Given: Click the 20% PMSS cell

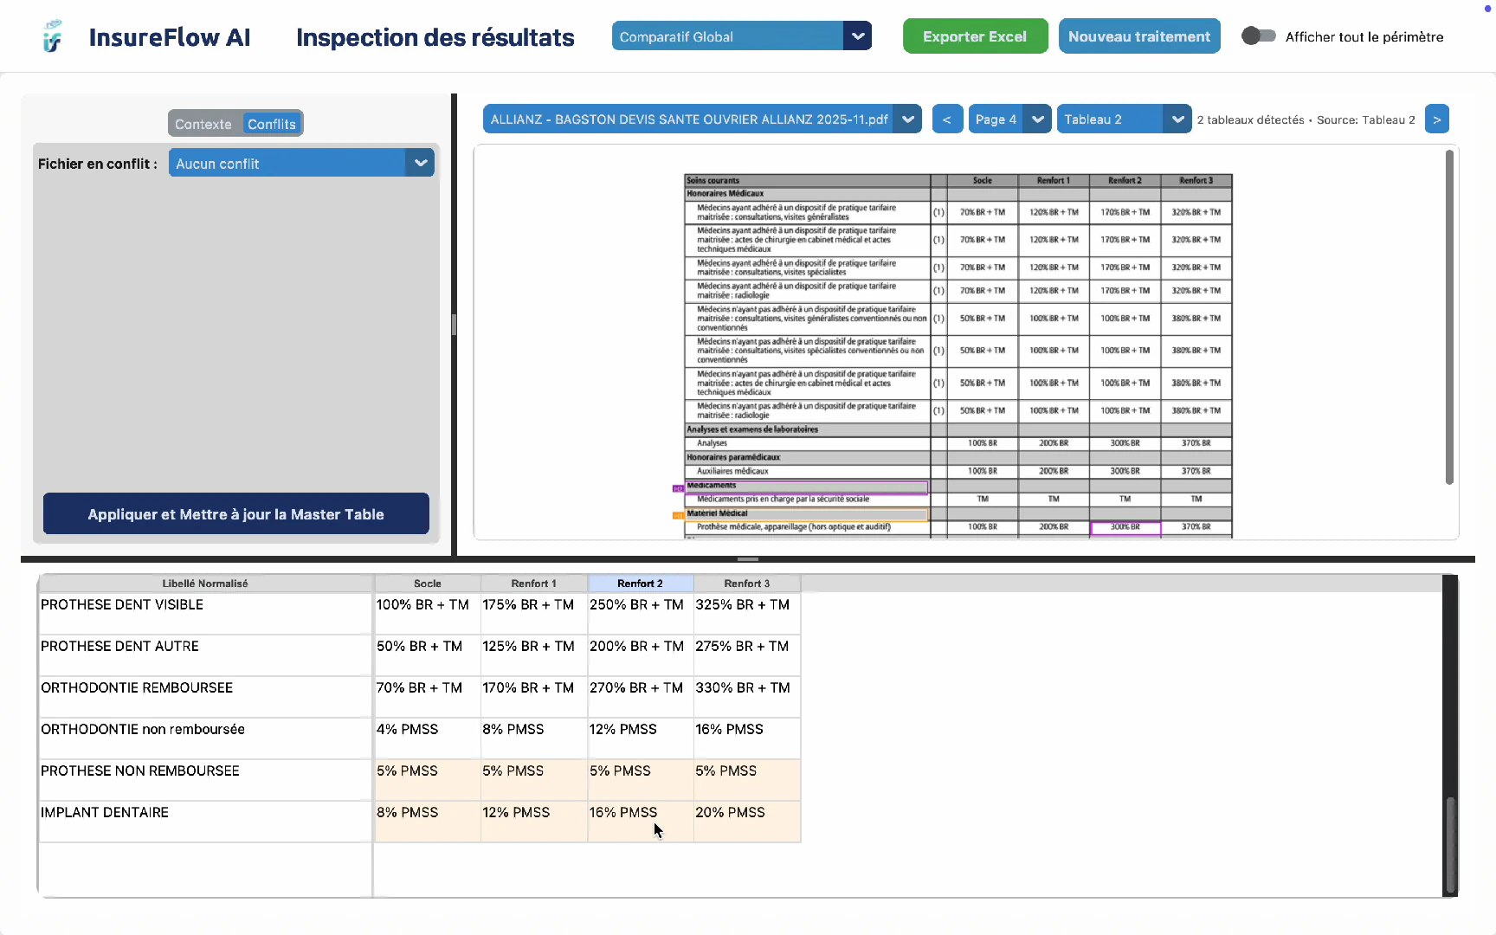Looking at the screenshot, I should click(x=747, y=821).
